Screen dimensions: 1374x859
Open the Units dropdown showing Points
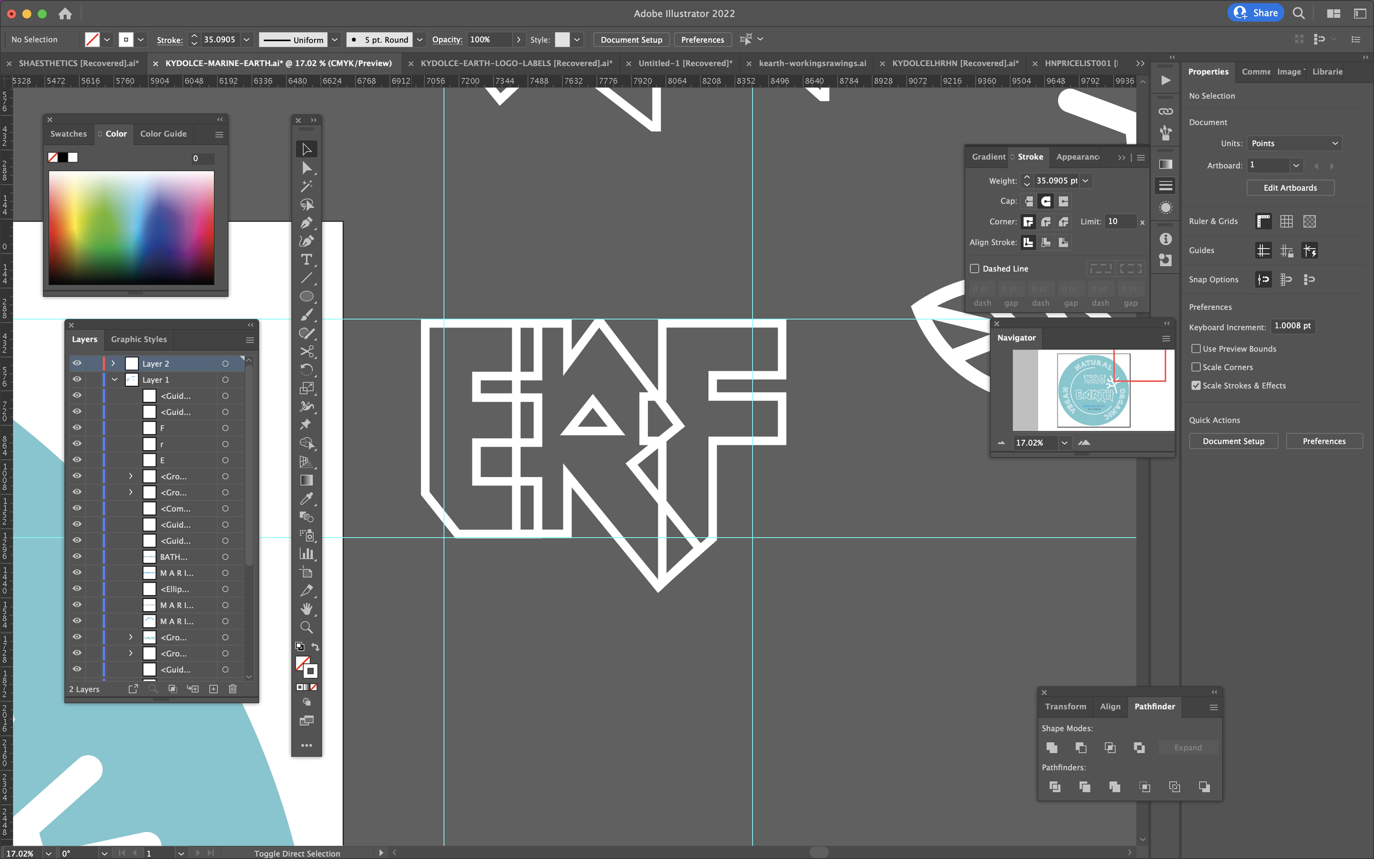pos(1294,143)
